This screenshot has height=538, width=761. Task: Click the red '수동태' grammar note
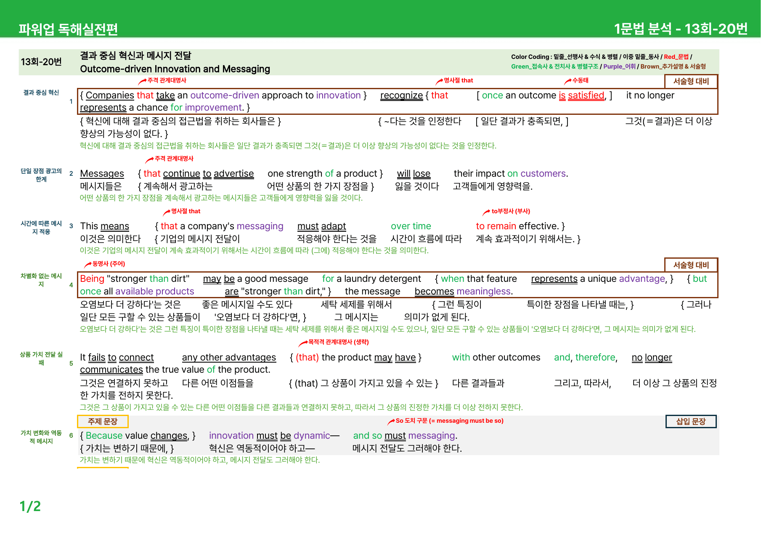click(x=580, y=80)
